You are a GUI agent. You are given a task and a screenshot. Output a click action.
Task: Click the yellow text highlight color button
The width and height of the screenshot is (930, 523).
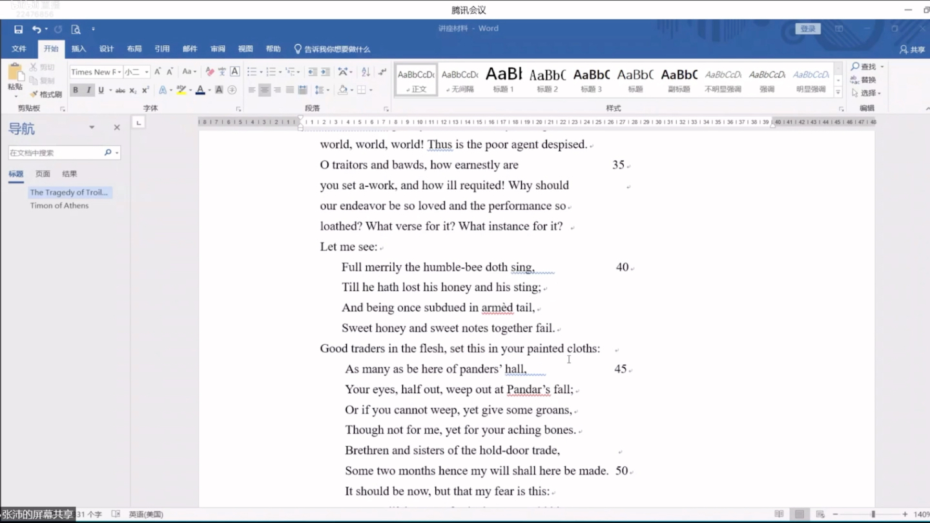click(x=181, y=90)
